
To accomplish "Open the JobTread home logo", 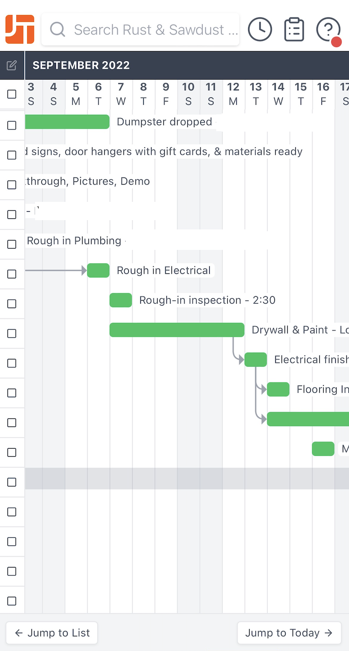I will click(20, 29).
